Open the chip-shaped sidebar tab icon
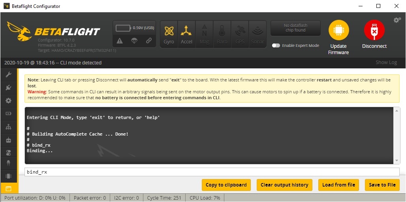 9,176
